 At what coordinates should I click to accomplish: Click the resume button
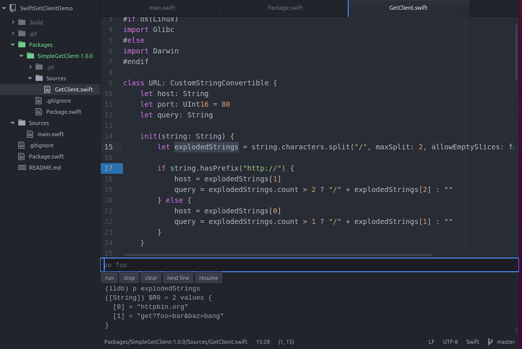(x=208, y=277)
